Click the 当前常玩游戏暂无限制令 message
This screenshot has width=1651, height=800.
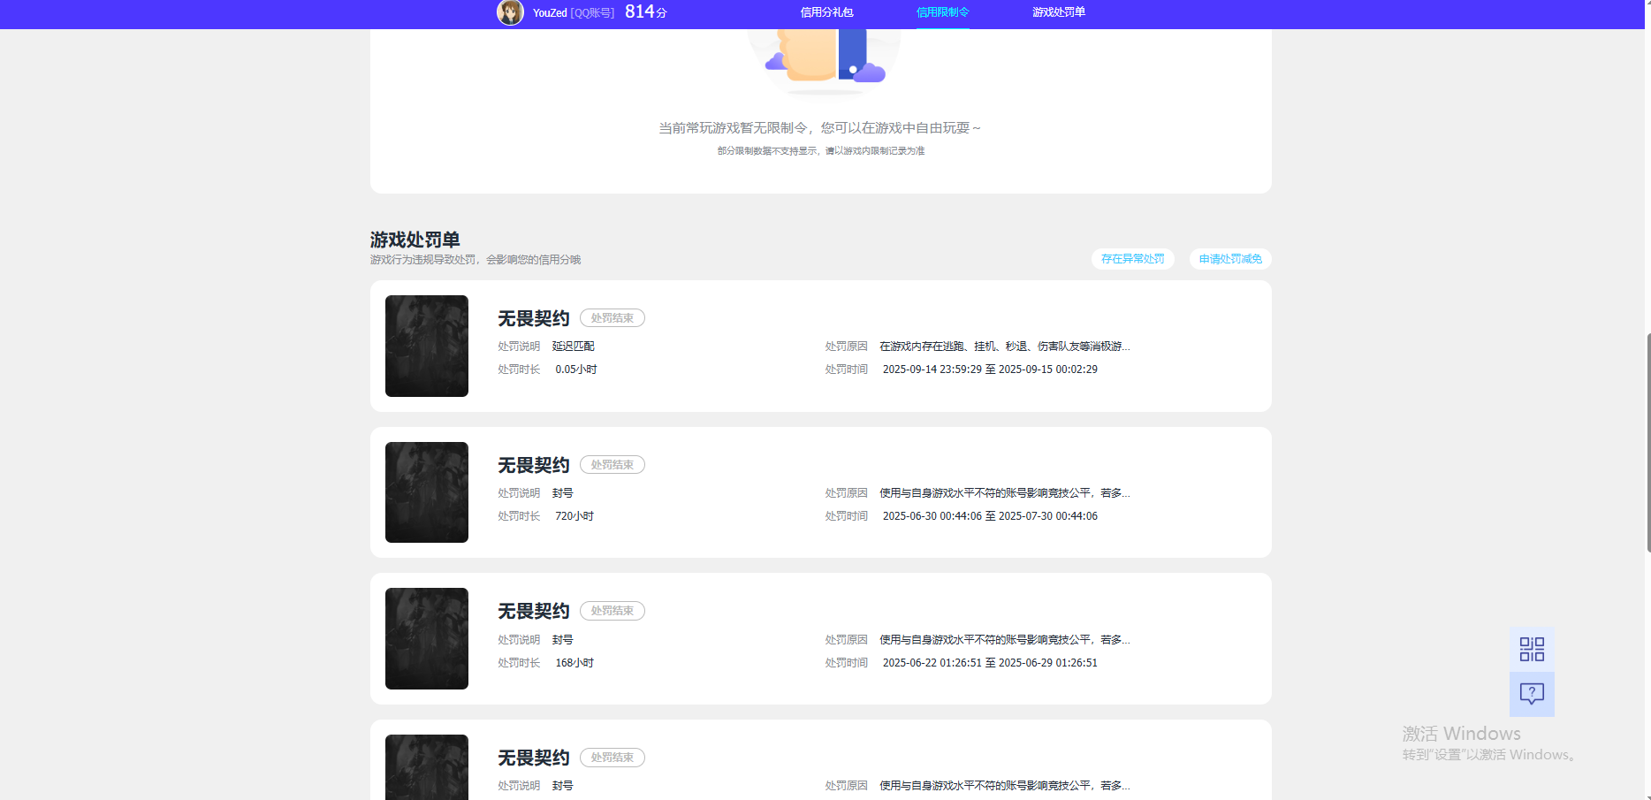pyautogui.click(x=819, y=128)
